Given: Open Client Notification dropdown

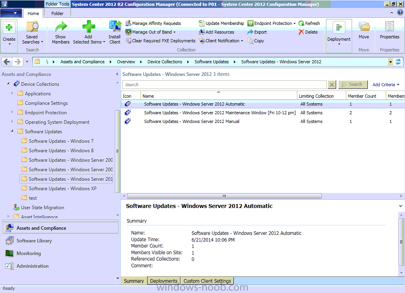Looking at the screenshot, I should coord(221,41).
